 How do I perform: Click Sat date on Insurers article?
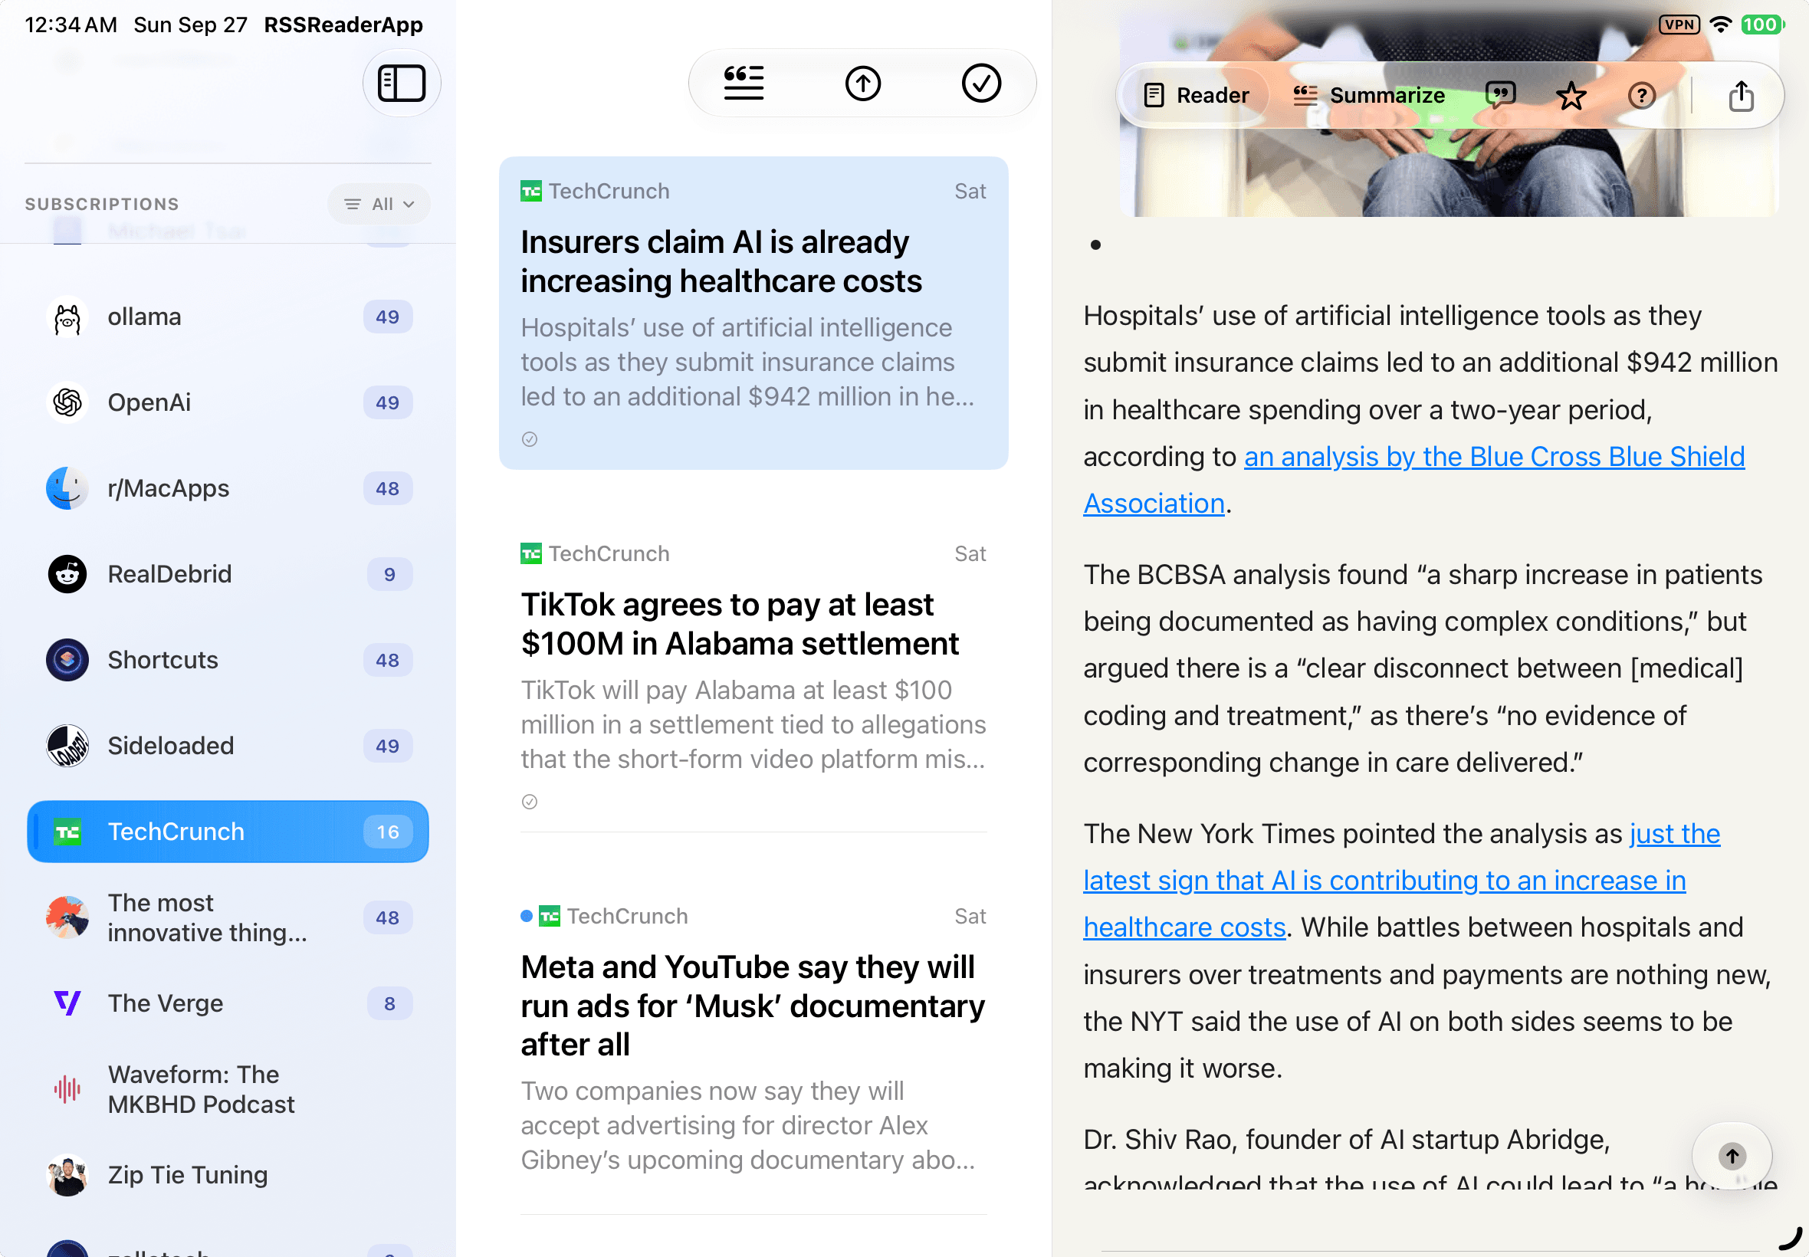[x=970, y=192]
